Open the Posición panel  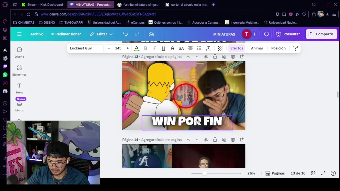(x=278, y=48)
